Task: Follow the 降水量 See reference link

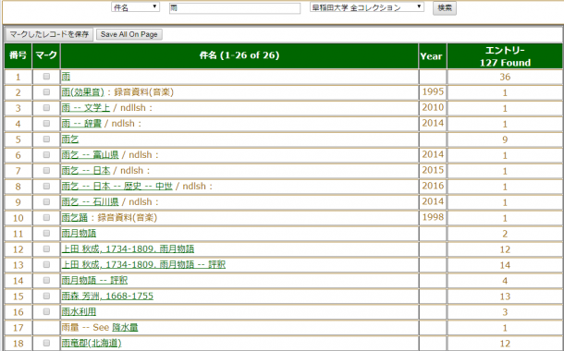Action: (x=125, y=327)
